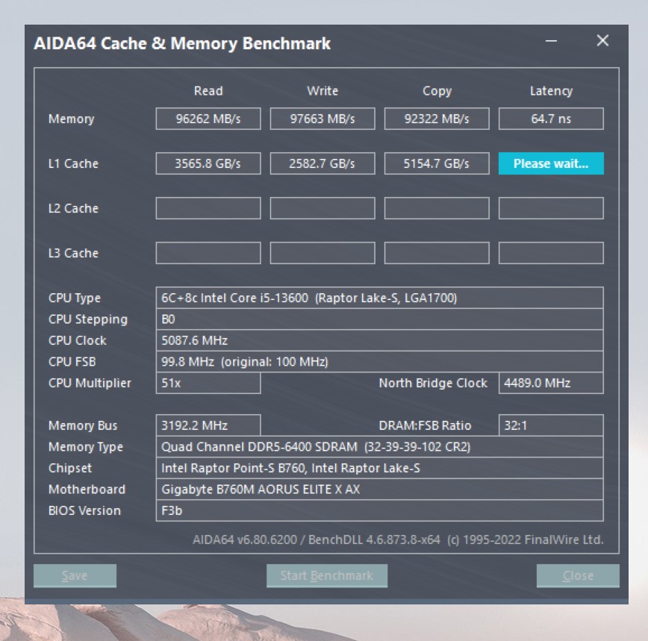
Task: Click the CPU Type field showing i5-13600
Action: (x=379, y=298)
